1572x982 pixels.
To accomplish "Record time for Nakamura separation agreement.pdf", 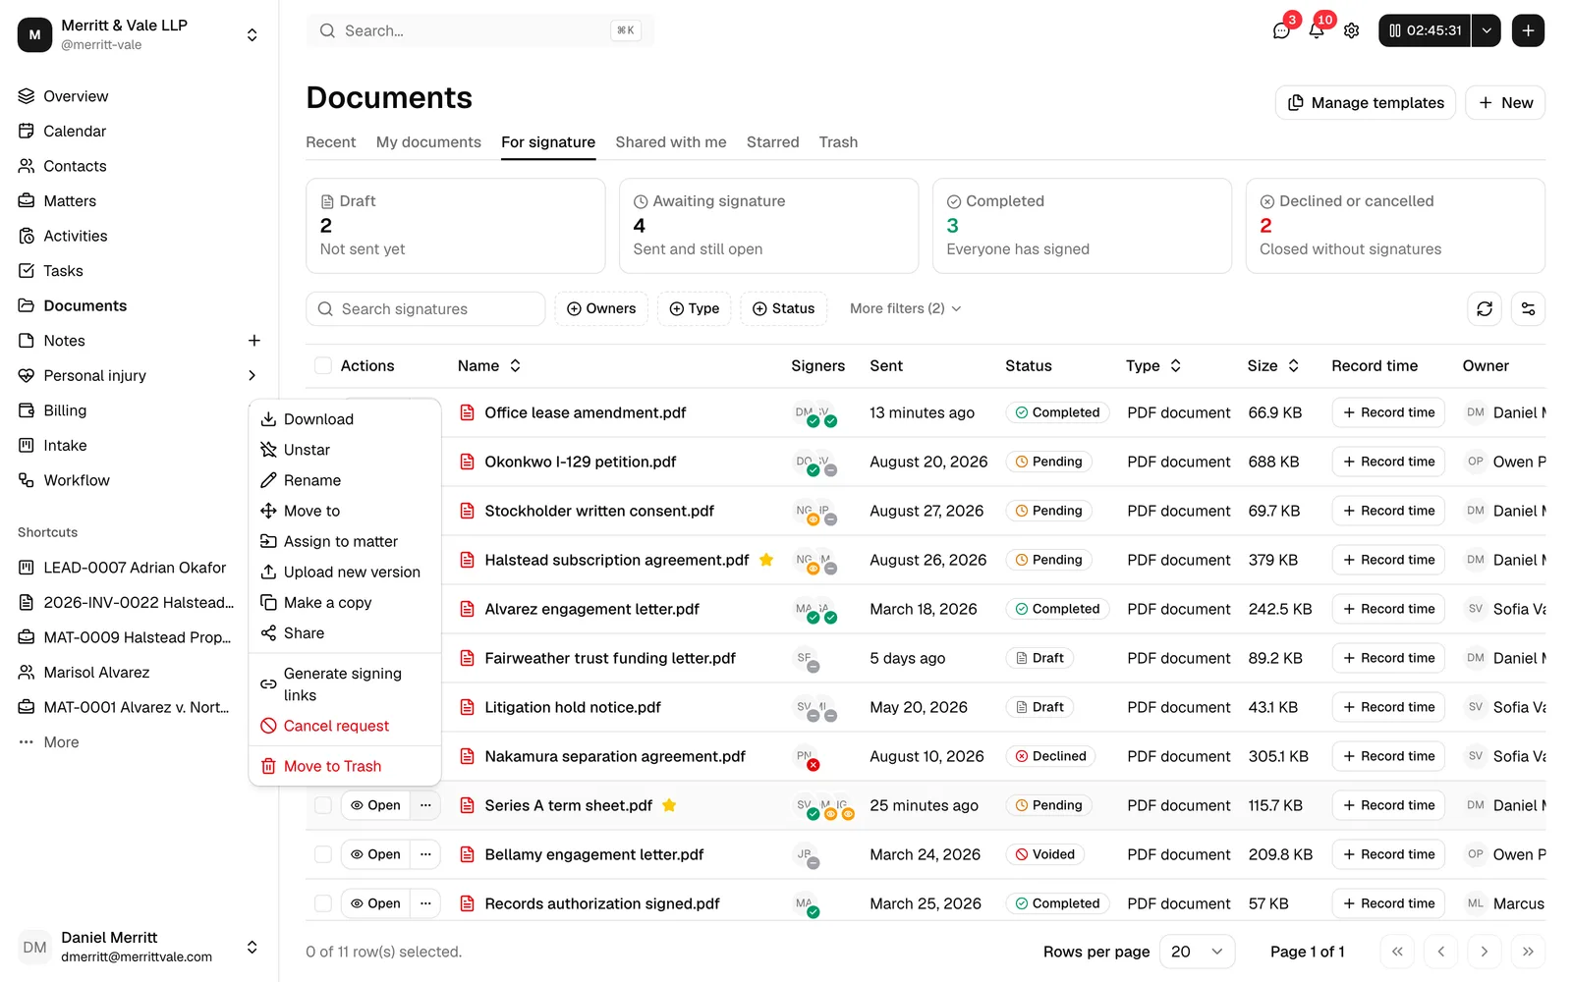I will [1388, 756].
